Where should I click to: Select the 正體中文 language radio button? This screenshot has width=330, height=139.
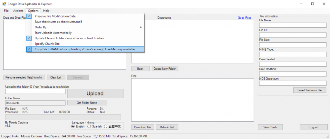coord(112,126)
